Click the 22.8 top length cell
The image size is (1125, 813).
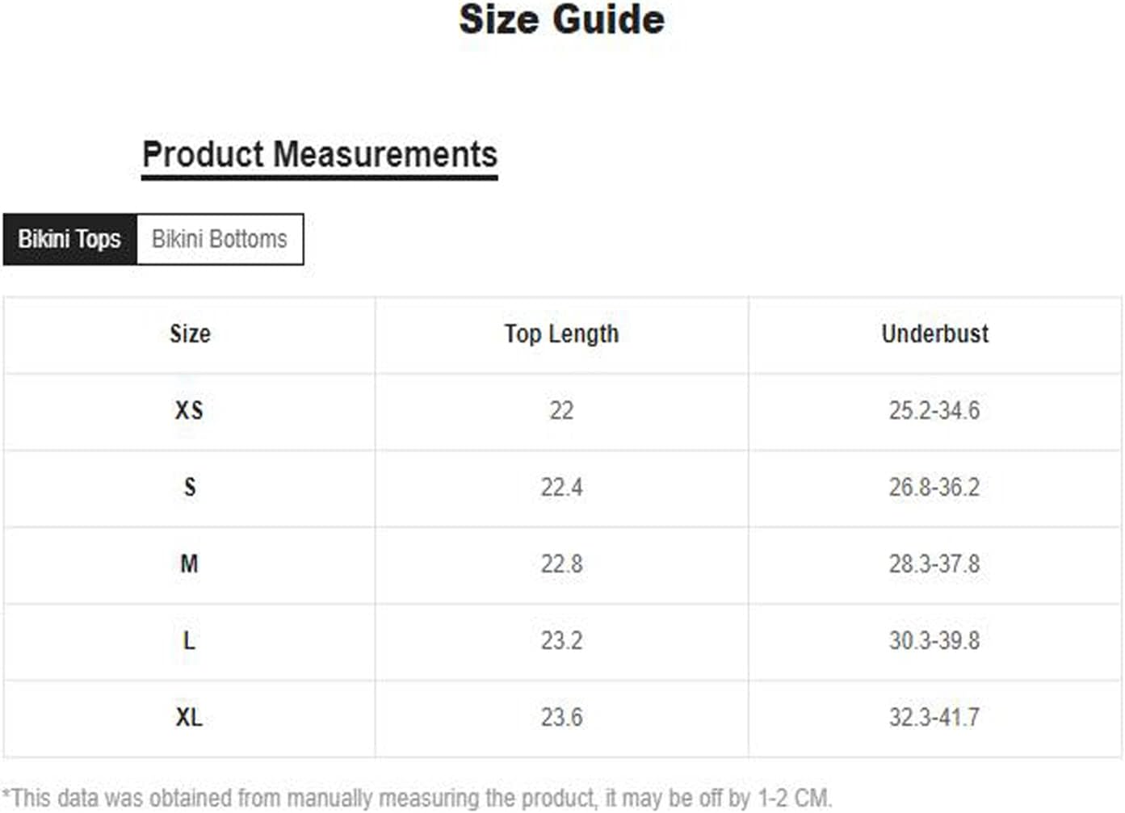(562, 564)
